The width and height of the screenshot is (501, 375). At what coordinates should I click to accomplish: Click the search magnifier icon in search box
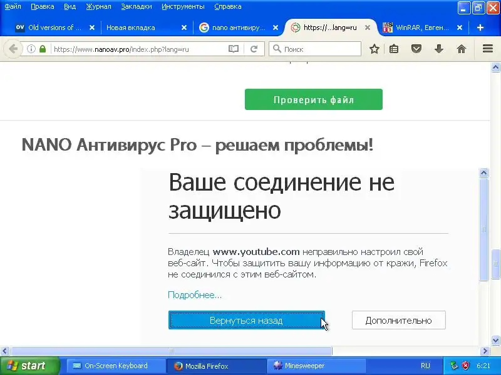[277, 49]
